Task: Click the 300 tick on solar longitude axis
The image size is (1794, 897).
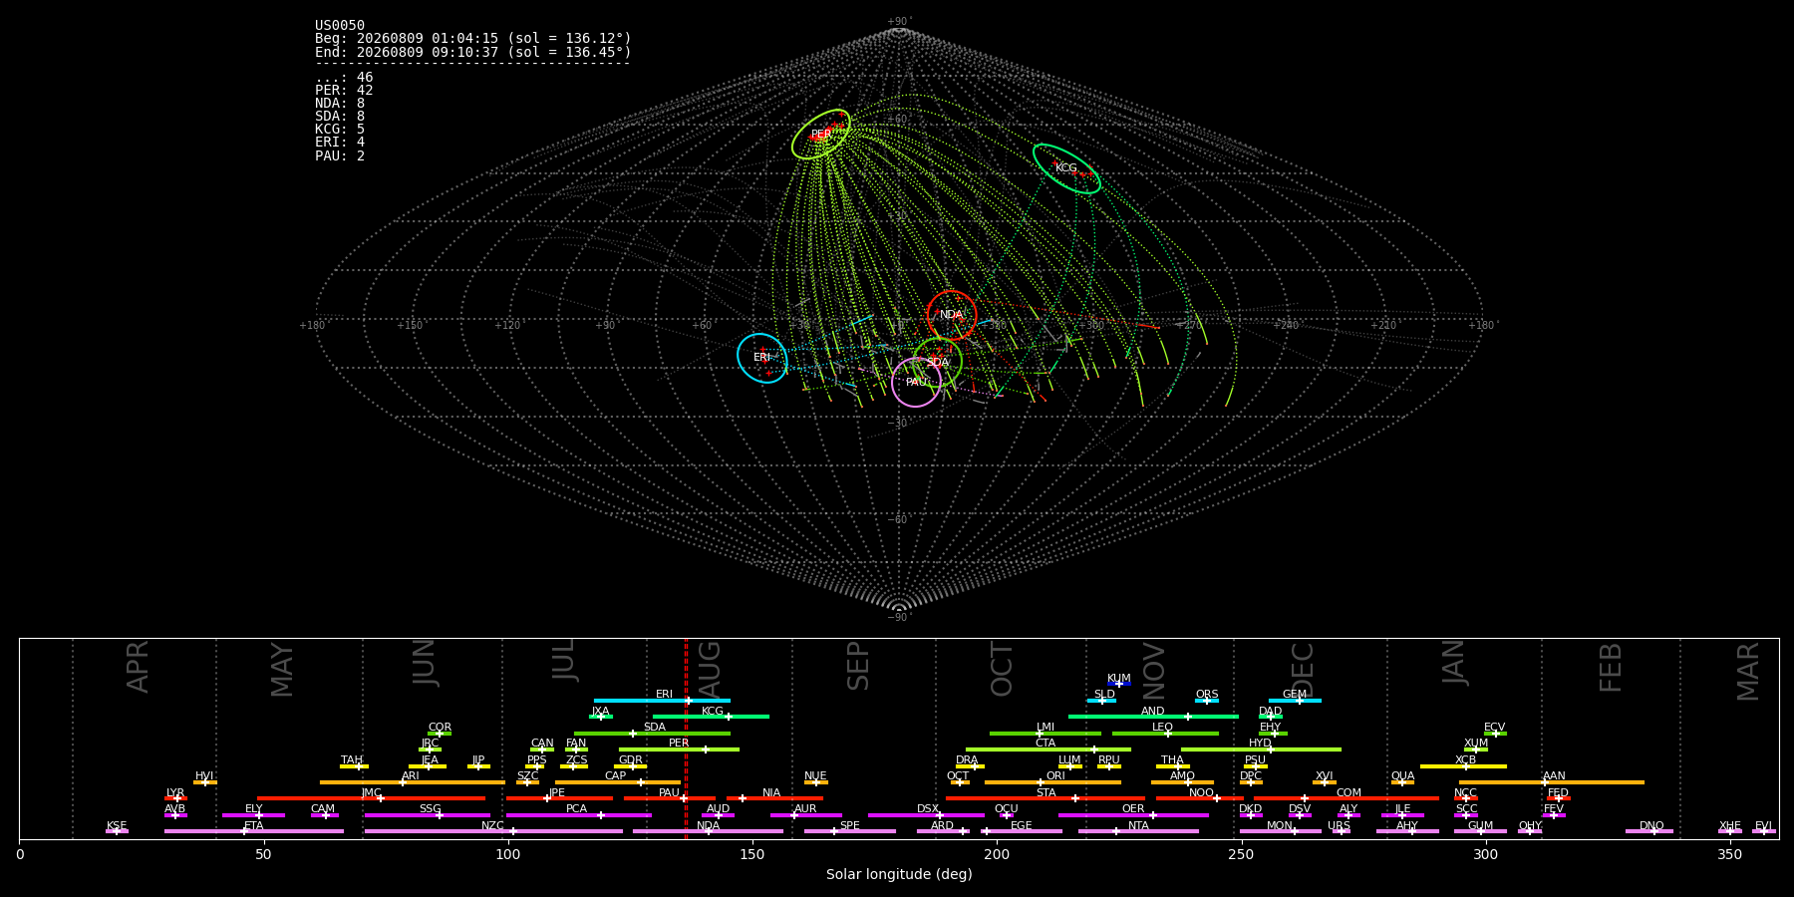Action: point(1485,854)
